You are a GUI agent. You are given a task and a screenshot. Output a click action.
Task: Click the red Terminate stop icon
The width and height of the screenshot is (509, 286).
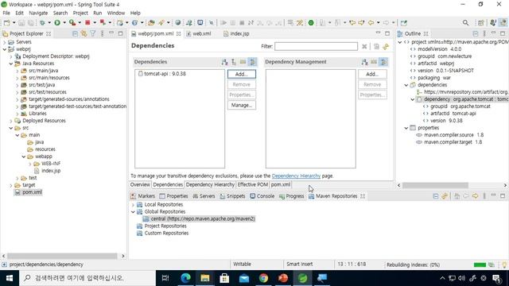coord(87,23)
